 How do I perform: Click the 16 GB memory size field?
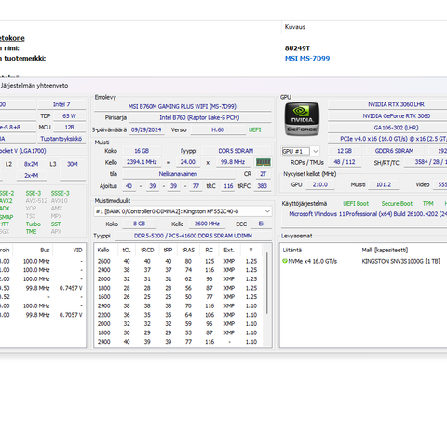[142, 151]
